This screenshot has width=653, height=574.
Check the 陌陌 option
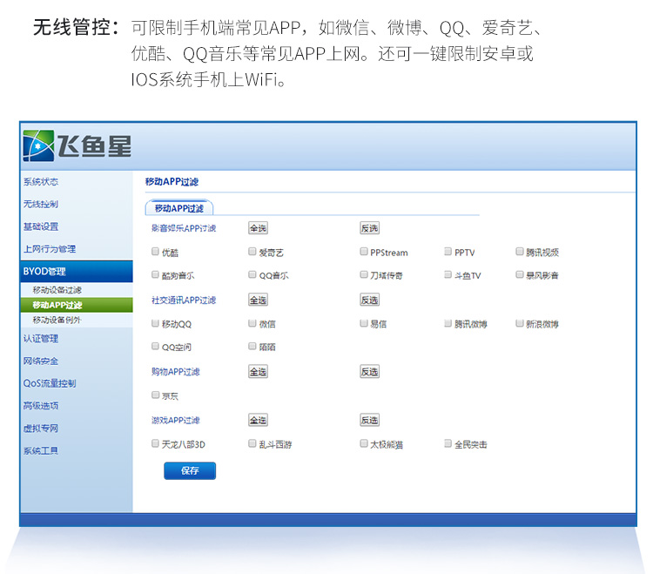(x=252, y=346)
